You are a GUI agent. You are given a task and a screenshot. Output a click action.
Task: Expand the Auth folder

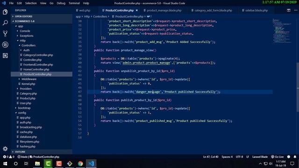26,50
